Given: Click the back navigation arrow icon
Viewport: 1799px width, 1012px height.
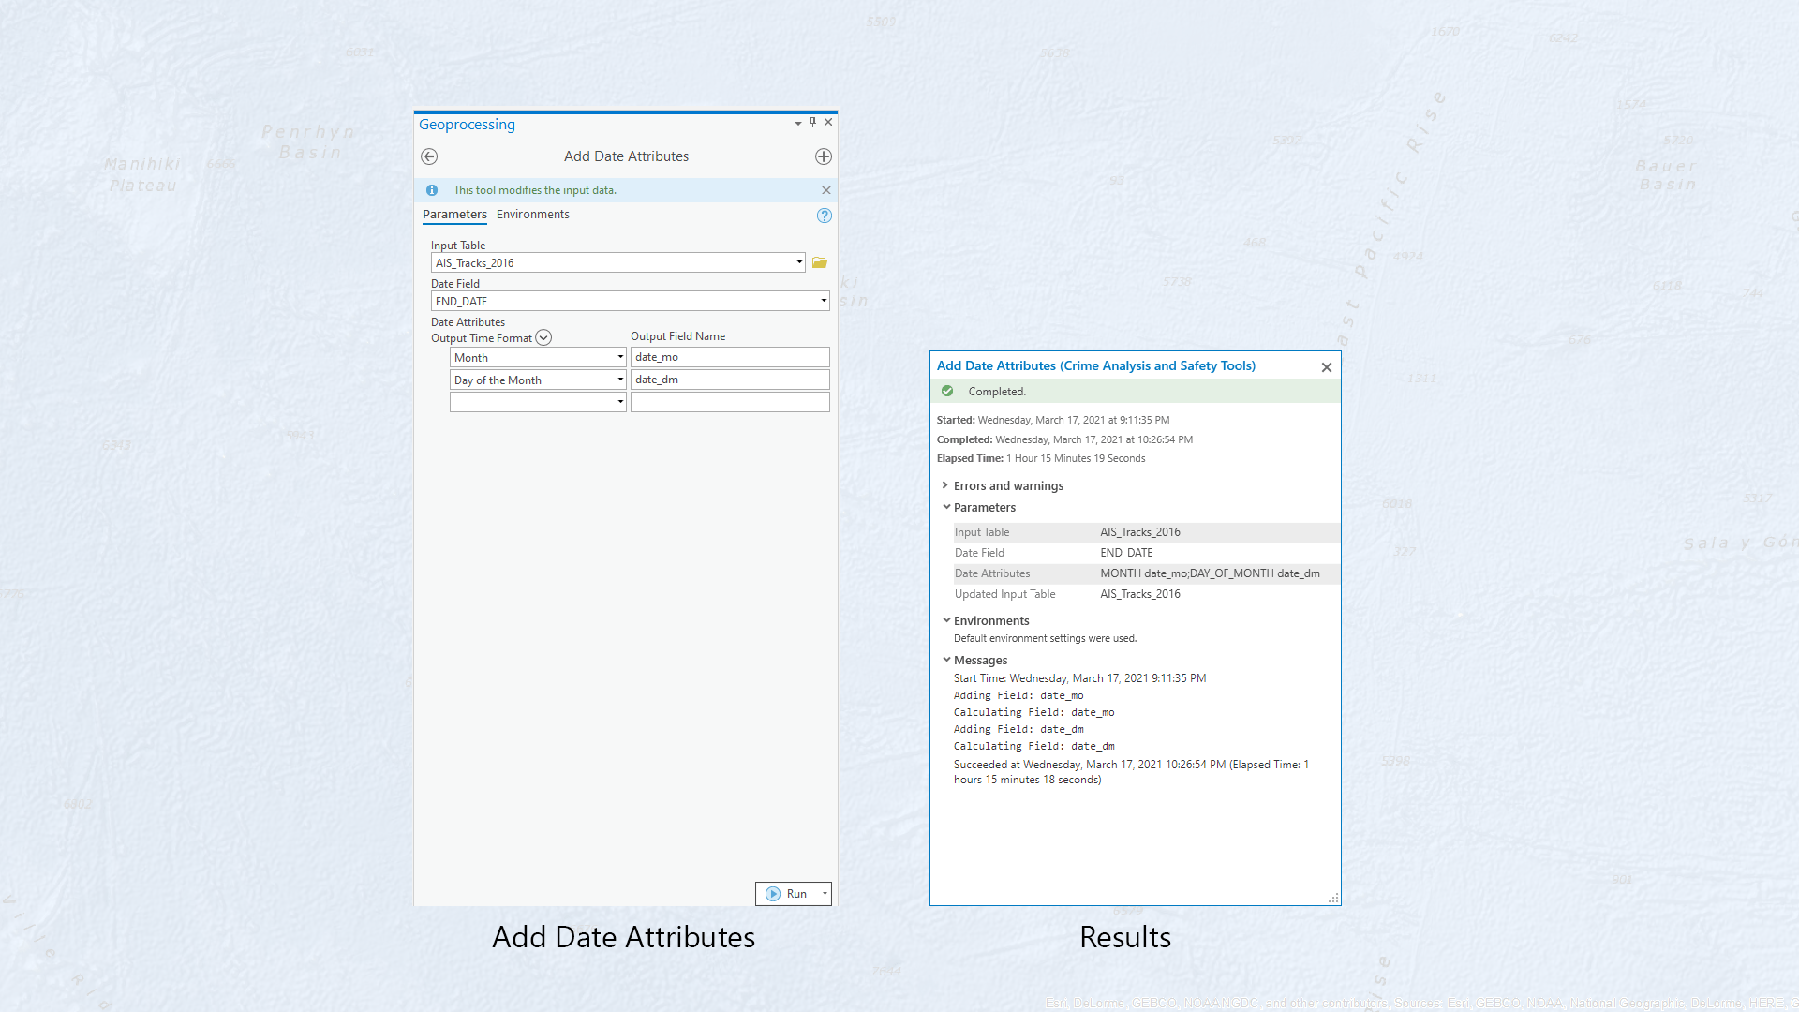Looking at the screenshot, I should click(429, 156).
